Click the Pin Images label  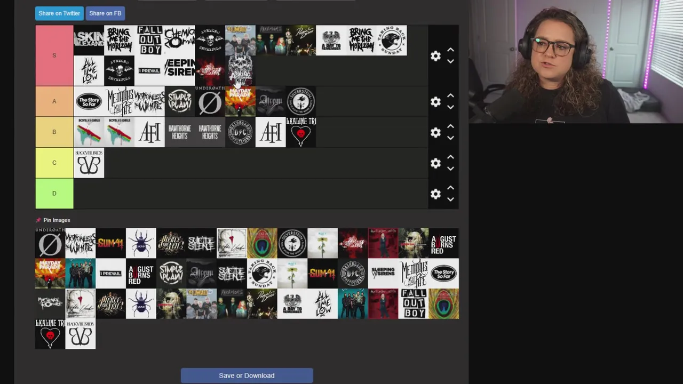(57, 220)
